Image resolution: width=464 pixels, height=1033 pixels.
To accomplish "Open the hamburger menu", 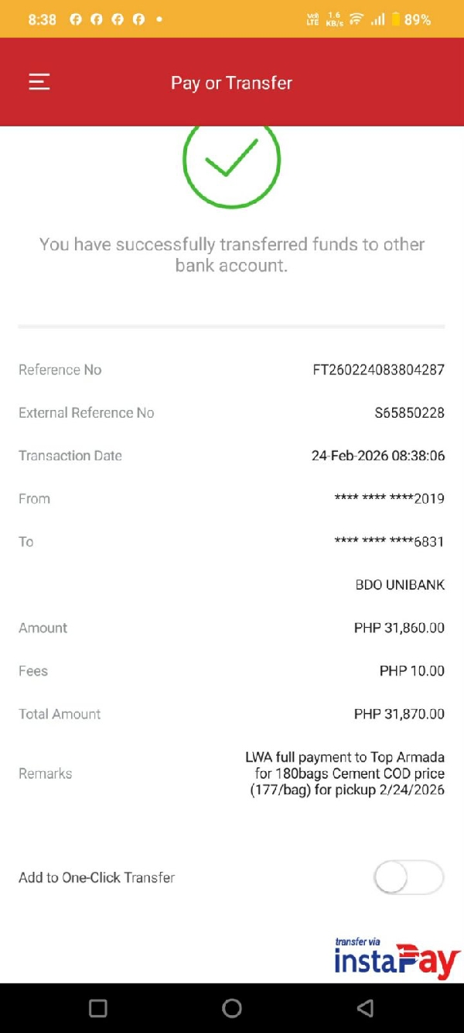I will [x=39, y=82].
